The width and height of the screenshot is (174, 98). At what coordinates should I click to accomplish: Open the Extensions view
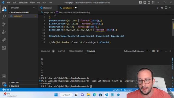point(4,40)
